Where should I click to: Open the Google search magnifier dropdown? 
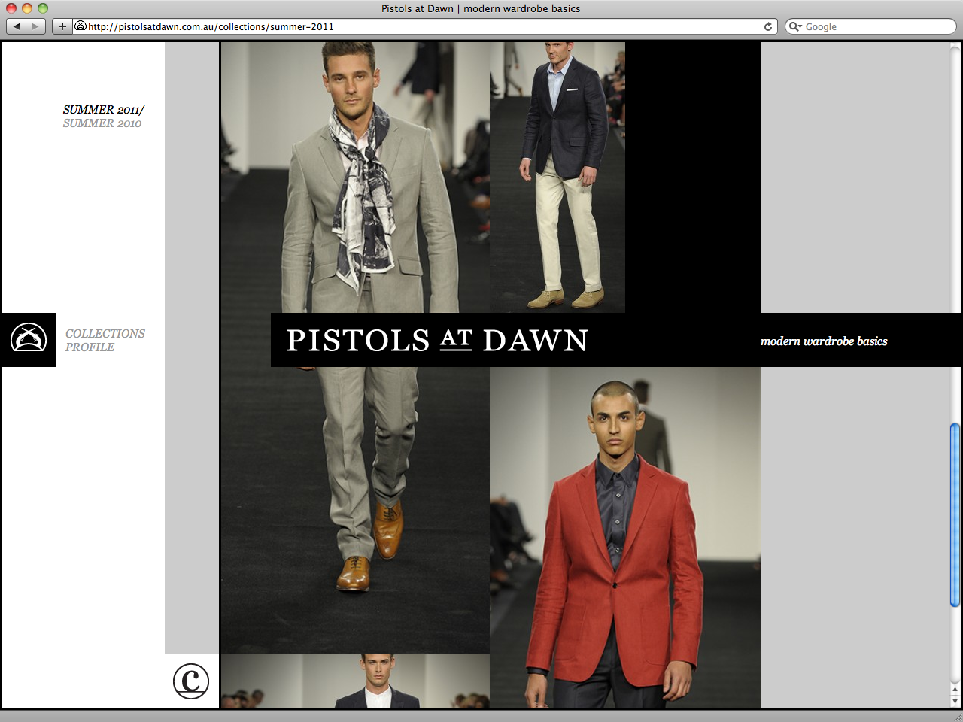(x=795, y=26)
